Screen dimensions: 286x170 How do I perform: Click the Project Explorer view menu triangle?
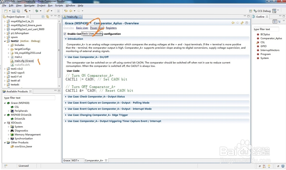coord(51,16)
